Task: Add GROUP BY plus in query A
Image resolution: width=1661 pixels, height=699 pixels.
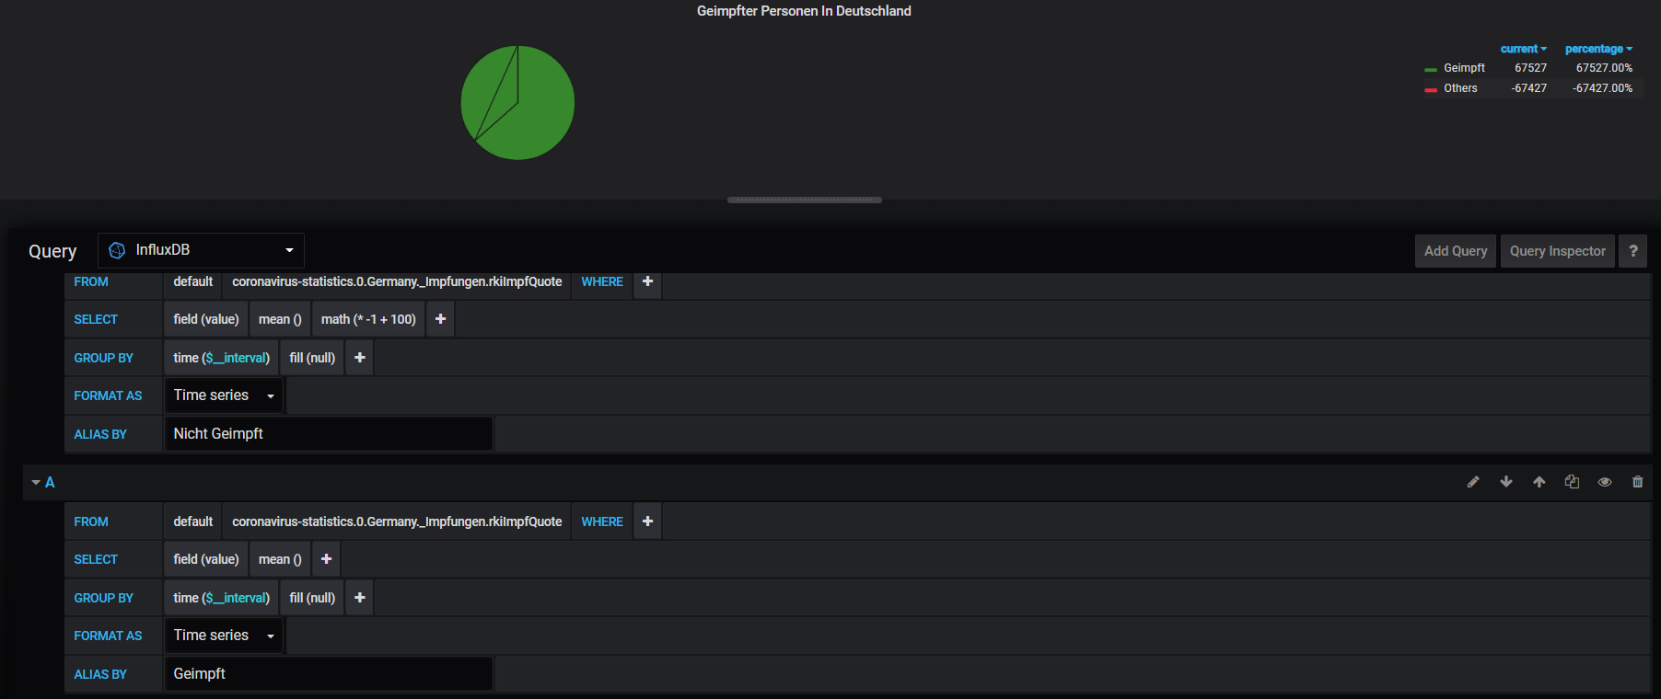Action: [x=360, y=598]
